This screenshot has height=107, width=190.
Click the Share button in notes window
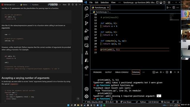64,5
